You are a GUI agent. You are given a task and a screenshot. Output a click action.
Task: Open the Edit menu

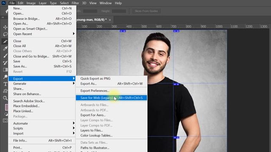(x=20, y=3)
